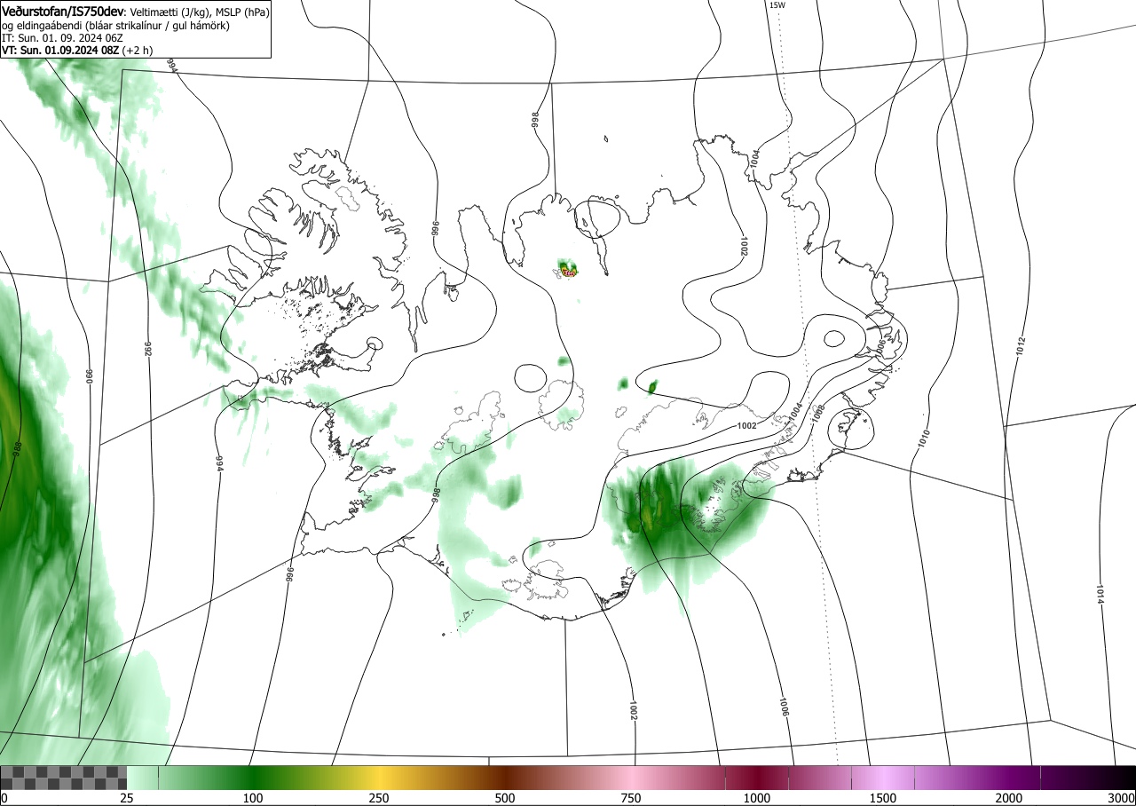Image resolution: width=1136 pixels, height=806 pixels.
Task: Click the '500' color scale label
Action: pyautogui.click(x=505, y=798)
